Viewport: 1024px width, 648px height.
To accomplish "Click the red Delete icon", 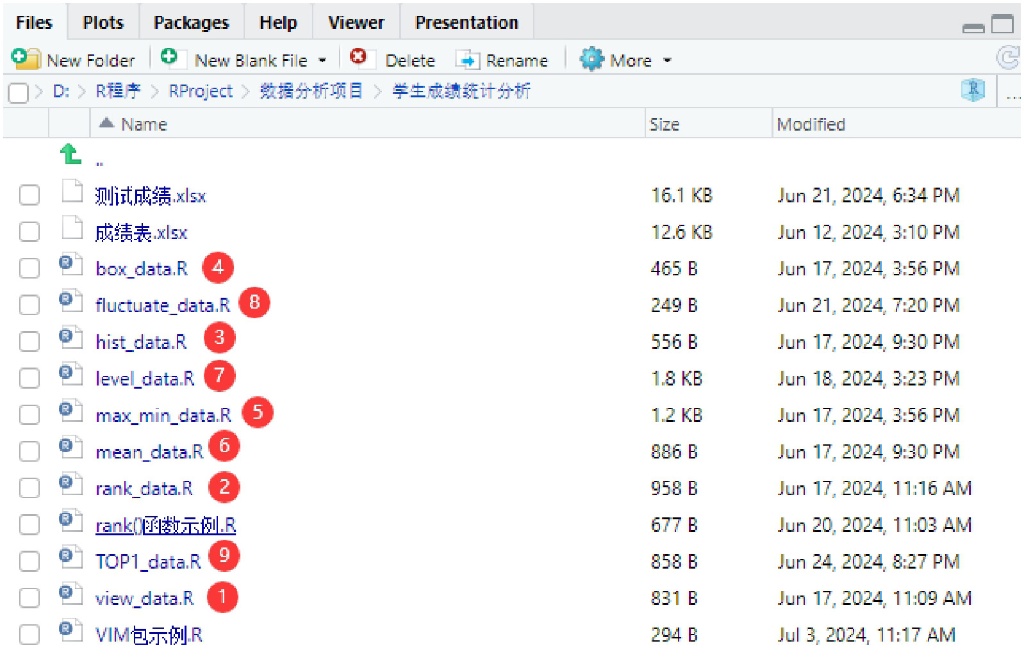I will pyautogui.click(x=358, y=58).
